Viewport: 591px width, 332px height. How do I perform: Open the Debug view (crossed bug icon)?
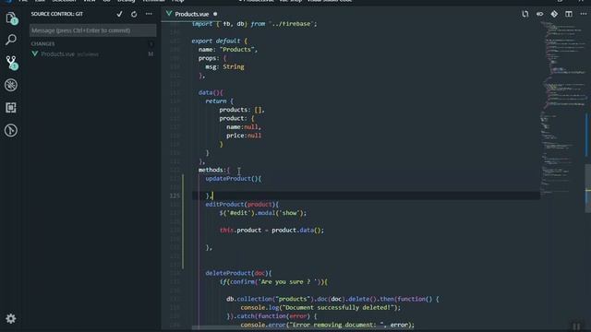(11, 85)
